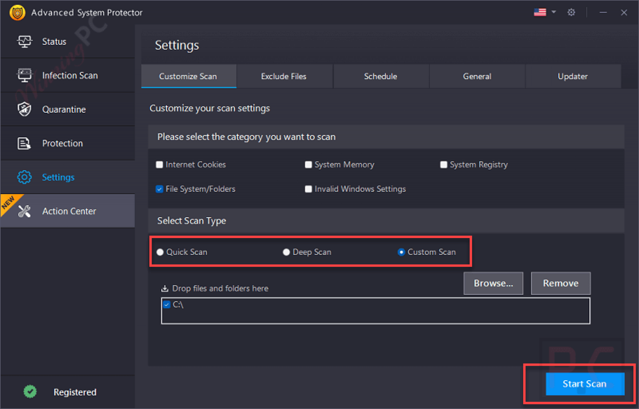Enable the Internet Cookies checkbox
This screenshot has width=639, height=409.
click(159, 164)
